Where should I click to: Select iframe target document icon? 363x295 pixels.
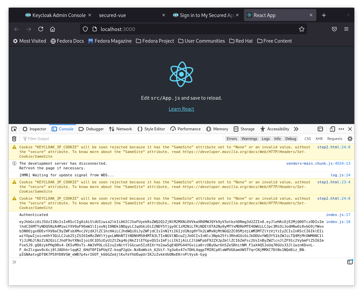(x=320, y=129)
